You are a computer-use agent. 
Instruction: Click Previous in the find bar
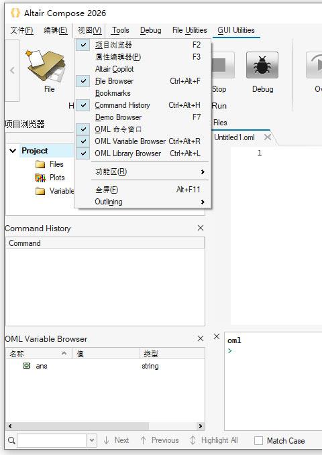click(160, 440)
